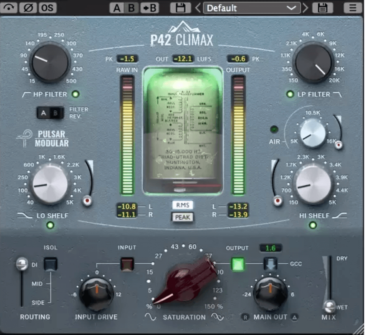Open the hamburger menu icon
This screenshot has height=335, width=365.
[x=353, y=8]
